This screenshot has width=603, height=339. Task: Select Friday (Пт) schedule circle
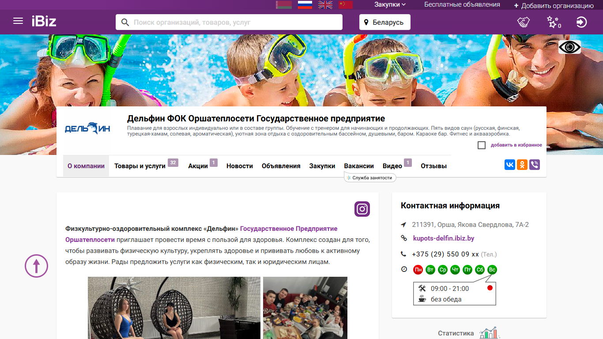click(x=467, y=270)
